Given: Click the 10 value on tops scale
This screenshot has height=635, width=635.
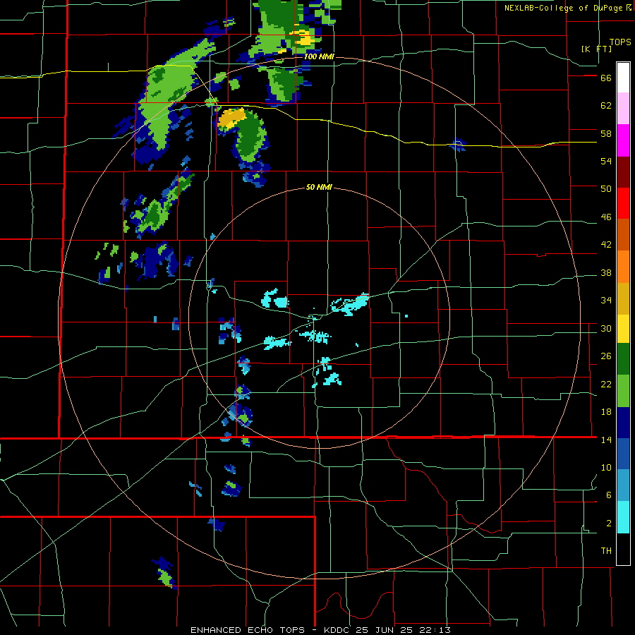Looking at the screenshot, I should [606, 467].
